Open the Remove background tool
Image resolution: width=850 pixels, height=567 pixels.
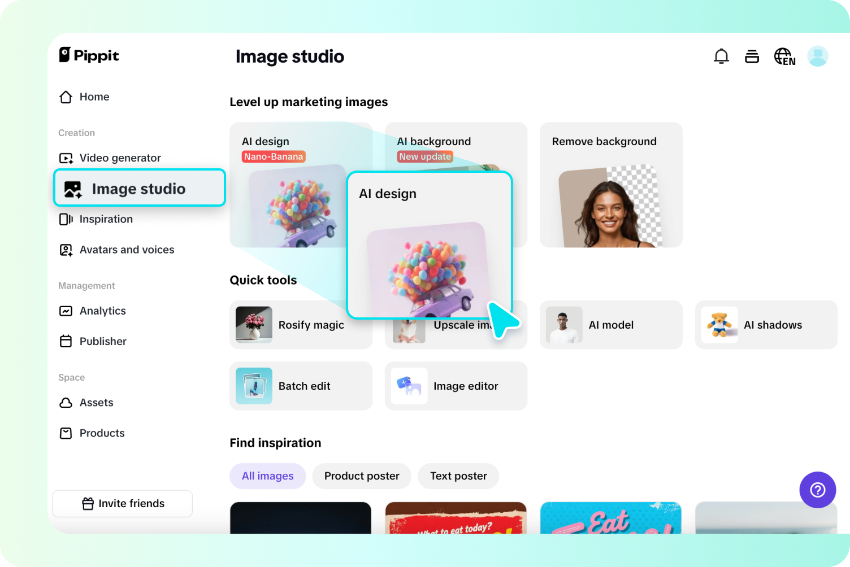tap(611, 185)
